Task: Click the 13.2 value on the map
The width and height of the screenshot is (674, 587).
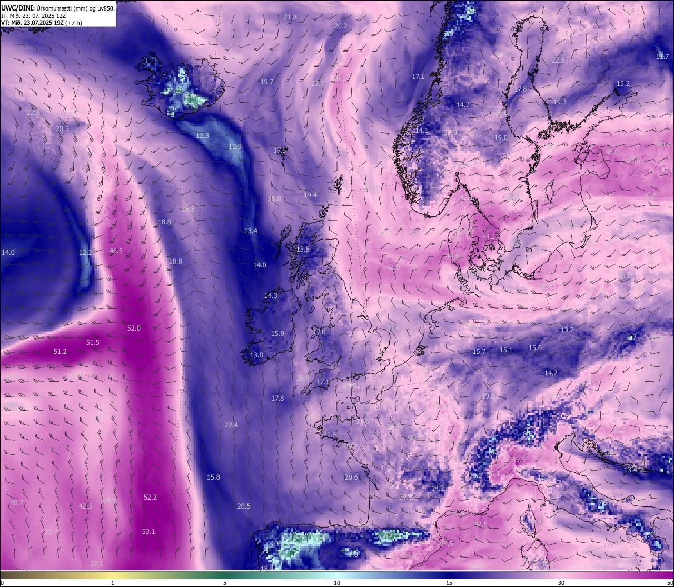Action: [567, 330]
